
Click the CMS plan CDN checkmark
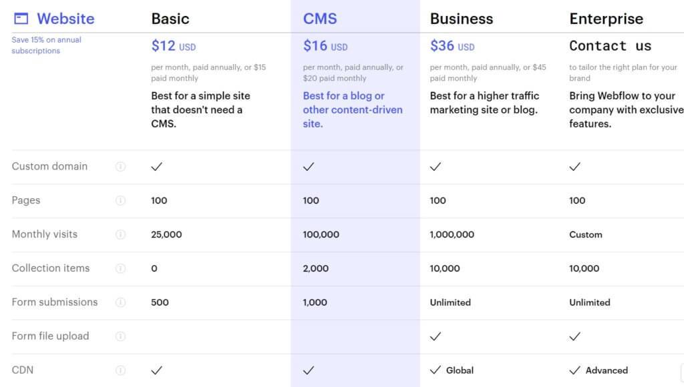click(x=309, y=370)
